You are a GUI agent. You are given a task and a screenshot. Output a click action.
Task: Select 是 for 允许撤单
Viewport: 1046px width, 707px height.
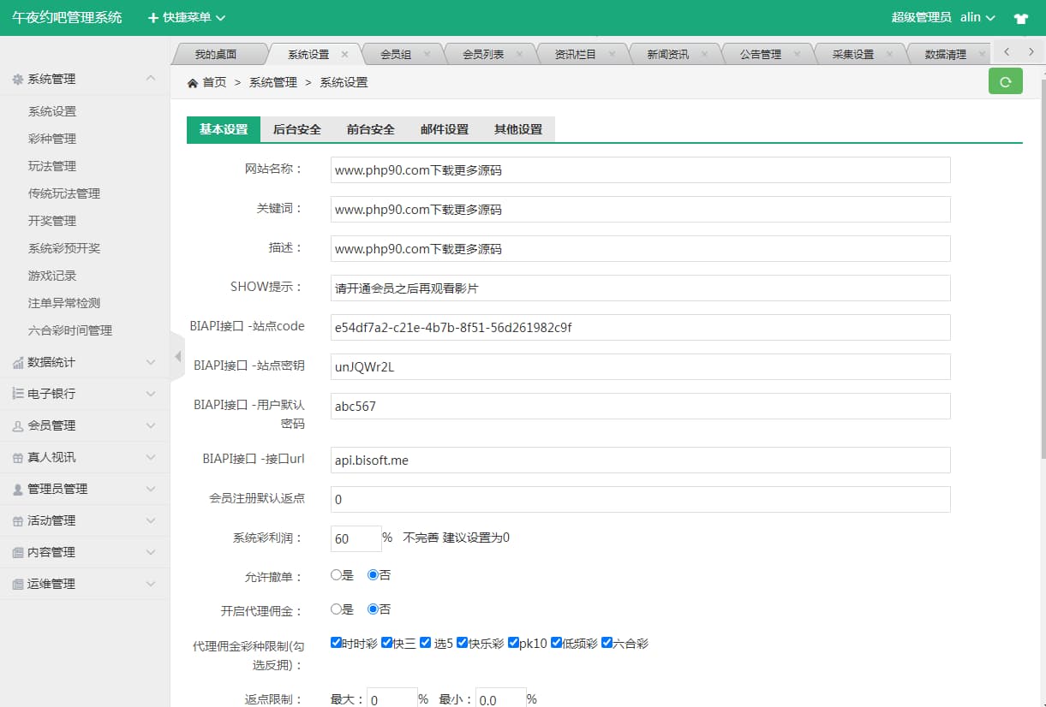point(337,575)
